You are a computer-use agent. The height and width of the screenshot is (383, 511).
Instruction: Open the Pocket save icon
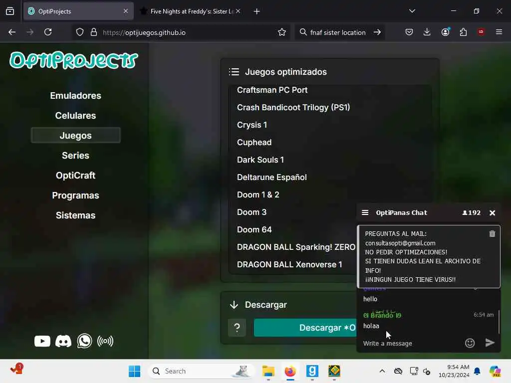[x=409, y=32]
